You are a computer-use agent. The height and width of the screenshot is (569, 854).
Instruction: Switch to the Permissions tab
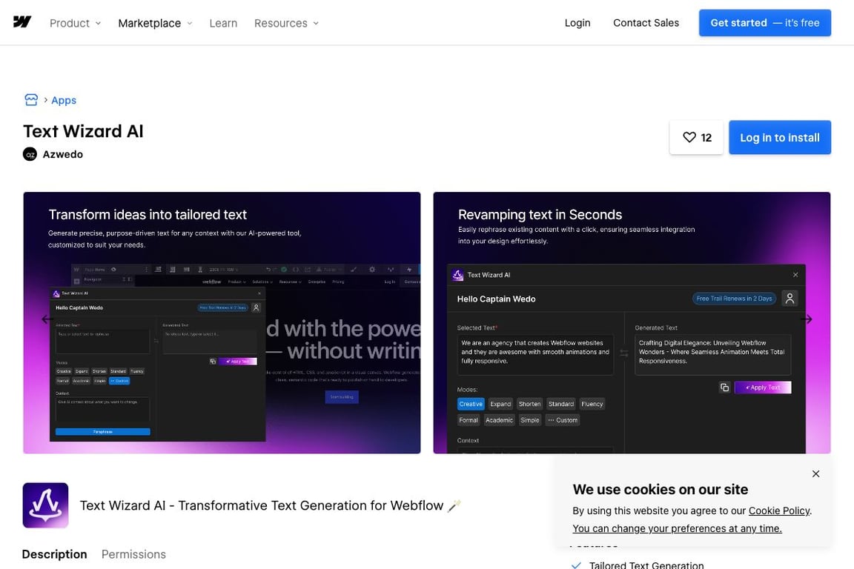pos(133,554)
